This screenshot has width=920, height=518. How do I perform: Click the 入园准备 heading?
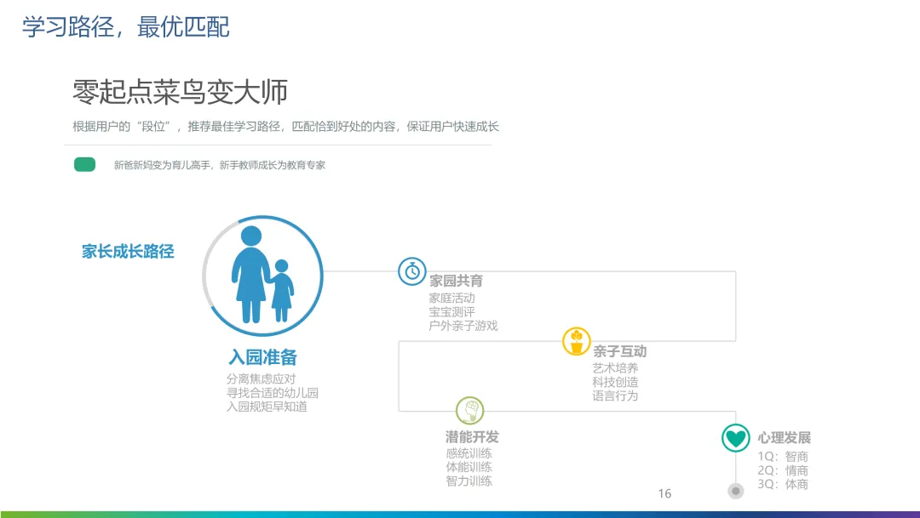pyautogui.click(x=263, y=357)
